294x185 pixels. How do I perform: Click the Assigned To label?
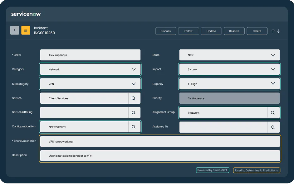click(x=160, y=127)
